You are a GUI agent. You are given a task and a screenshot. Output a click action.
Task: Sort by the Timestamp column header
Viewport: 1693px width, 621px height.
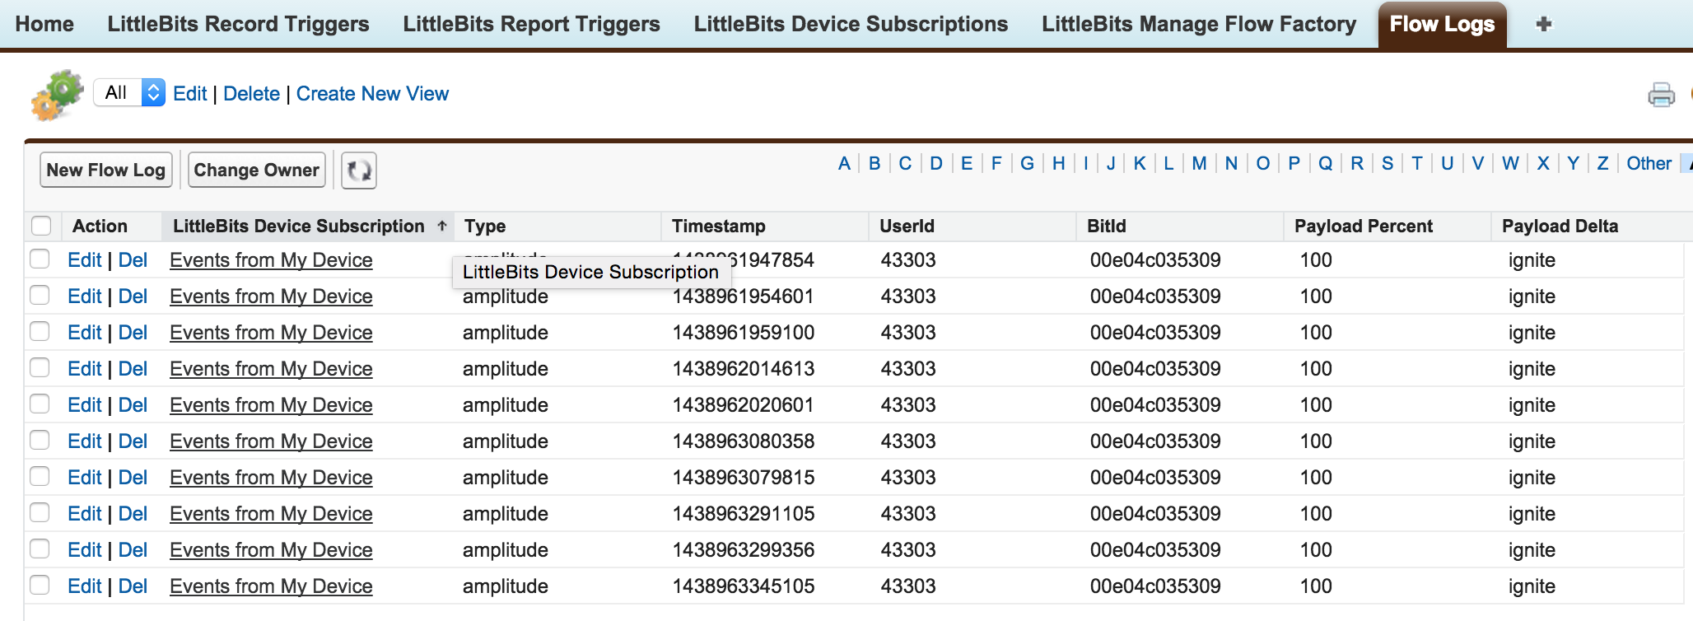(x=718, y=226)
